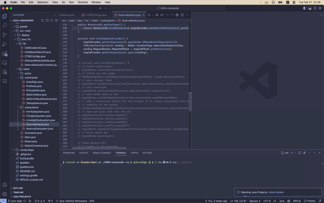
Task: Toggle the secondary side bar
Action: [315, 8]
